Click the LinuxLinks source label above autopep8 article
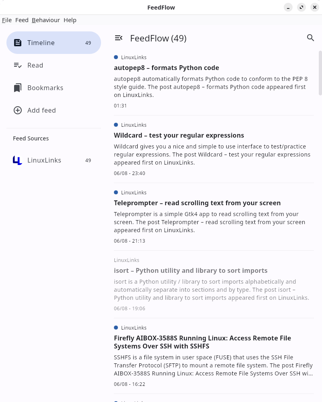The height and width of the screenshot is (402, 322). 134,58
